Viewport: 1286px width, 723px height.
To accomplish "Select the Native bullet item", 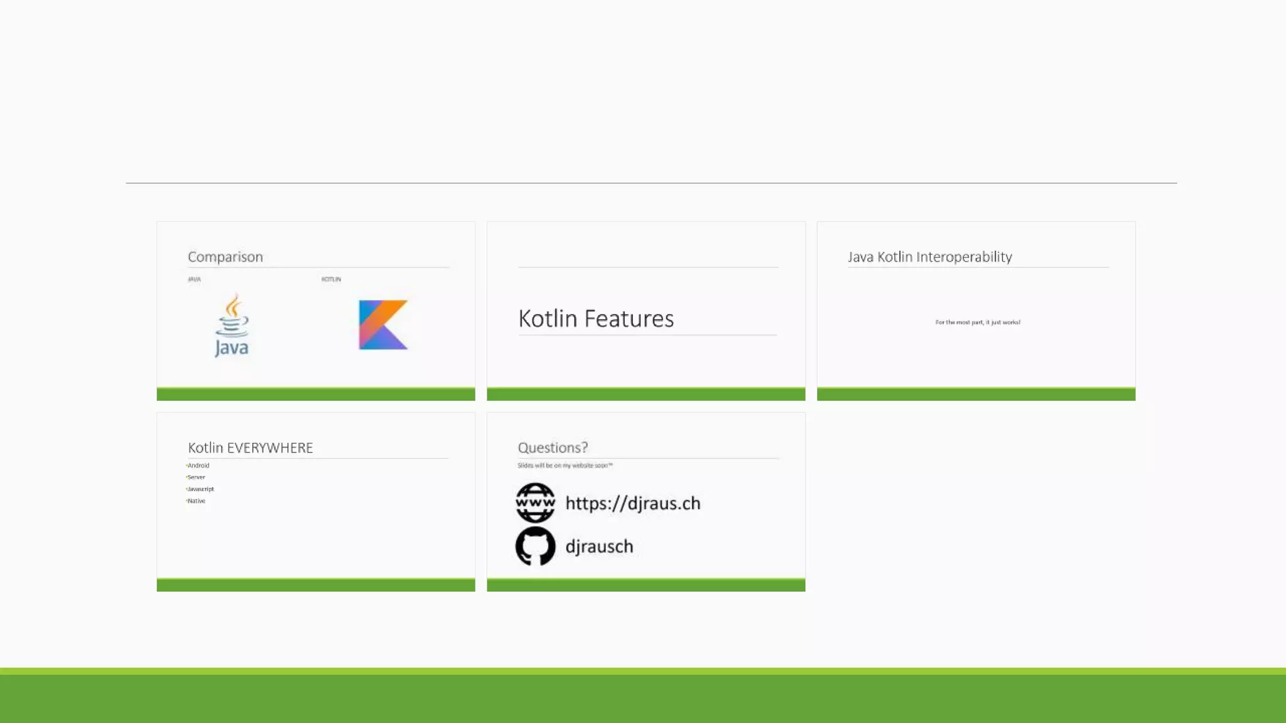I will [x=196, y=501].
